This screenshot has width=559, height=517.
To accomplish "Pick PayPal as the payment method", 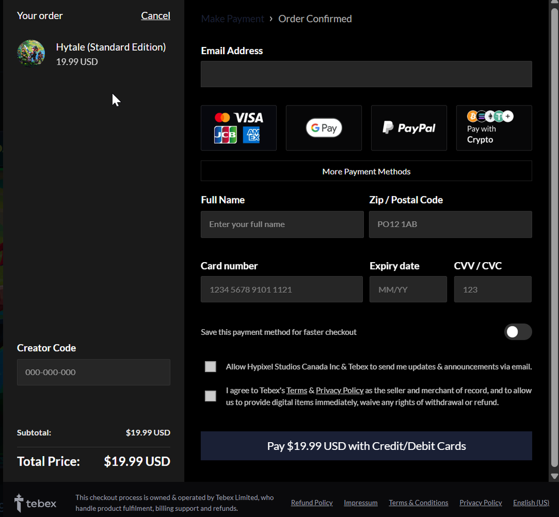I will (409, 127).
